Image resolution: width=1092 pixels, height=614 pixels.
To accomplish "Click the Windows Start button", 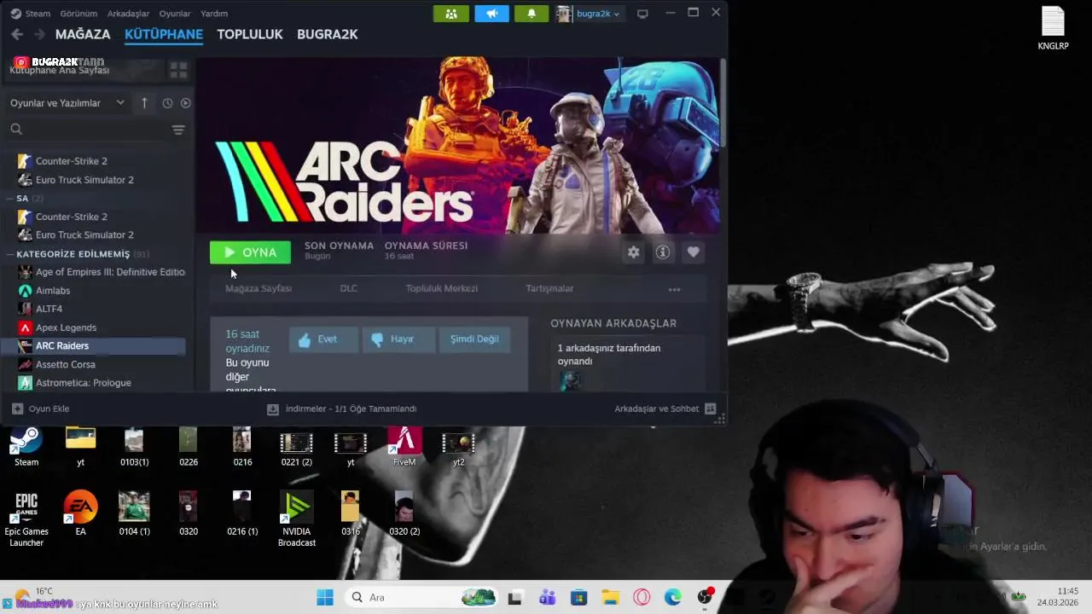I will point(325,598).
